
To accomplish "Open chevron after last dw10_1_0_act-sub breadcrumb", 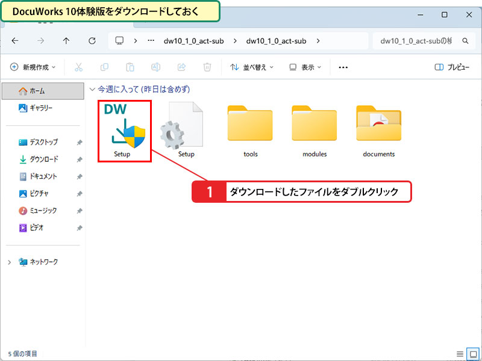I will click(318, 40).
